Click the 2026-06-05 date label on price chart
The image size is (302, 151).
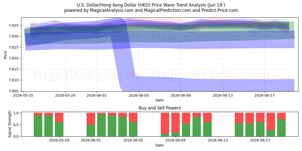coord(139,95)
